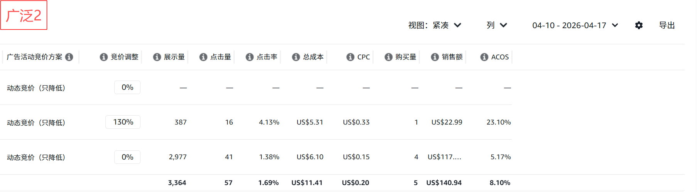Click the 130% bid adjustment field

coord(123,122)
